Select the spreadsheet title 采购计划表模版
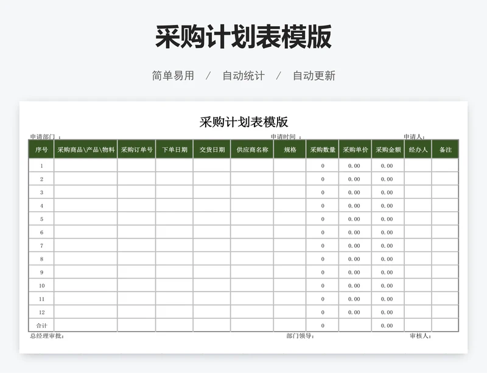 (x=243, y=122)
